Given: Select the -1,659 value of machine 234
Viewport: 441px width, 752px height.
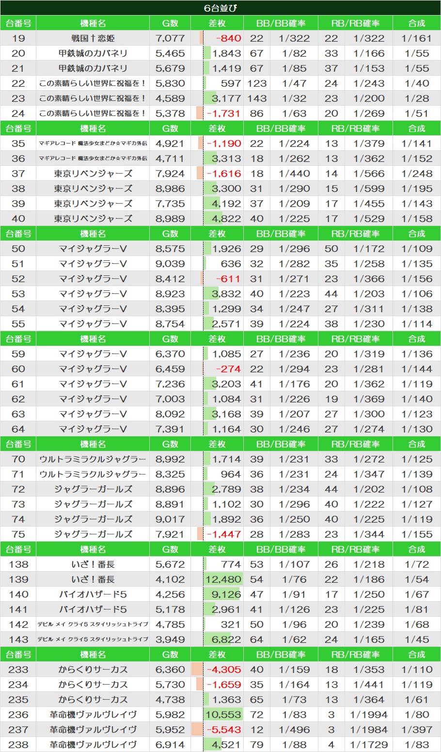Looking at the screenshot, I should pos(224,685).
